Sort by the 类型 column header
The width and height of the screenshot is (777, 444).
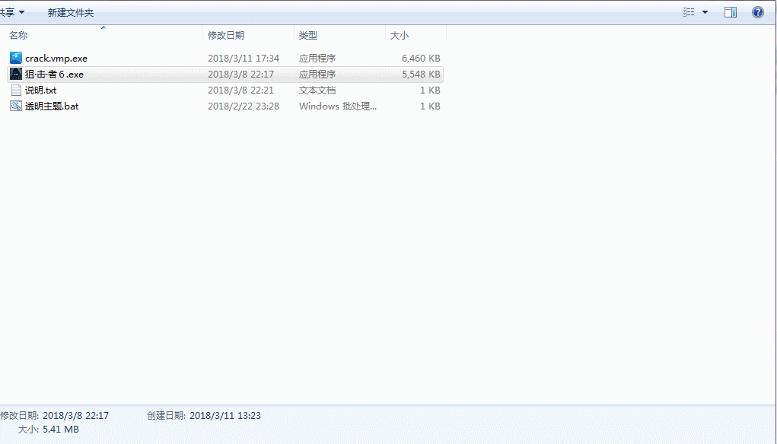(x=308, y=35)
